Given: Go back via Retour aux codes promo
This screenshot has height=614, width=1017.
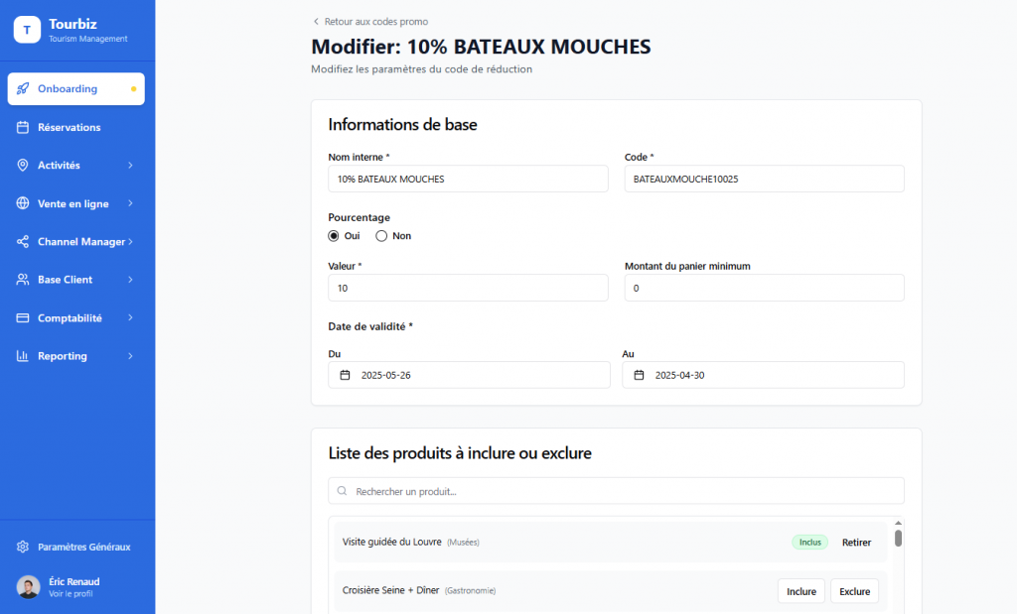Looking at the screenshot, I should click(370, 21).
